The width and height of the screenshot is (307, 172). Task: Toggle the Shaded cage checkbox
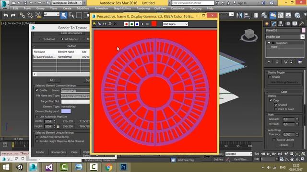pyautogui.click(x=276, y=105)
